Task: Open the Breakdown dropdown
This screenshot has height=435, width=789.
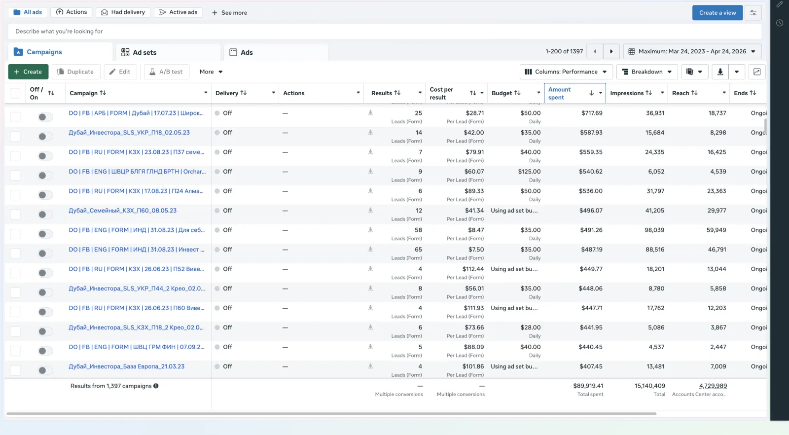Action: (647, 72)
